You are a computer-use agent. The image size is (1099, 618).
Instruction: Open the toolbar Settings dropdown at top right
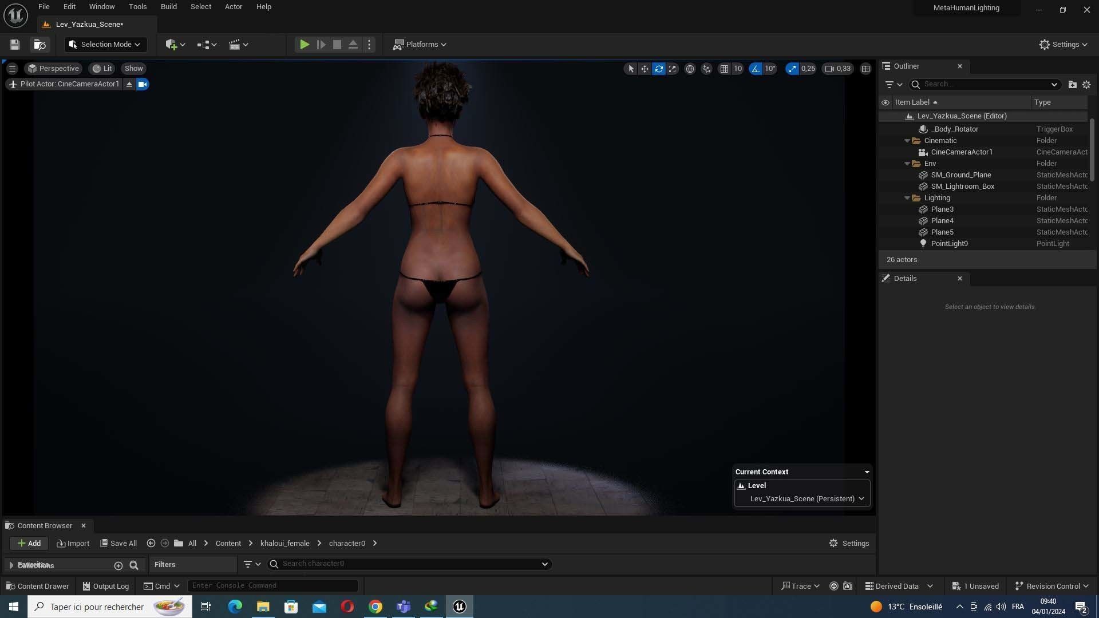coord(1063,45)
